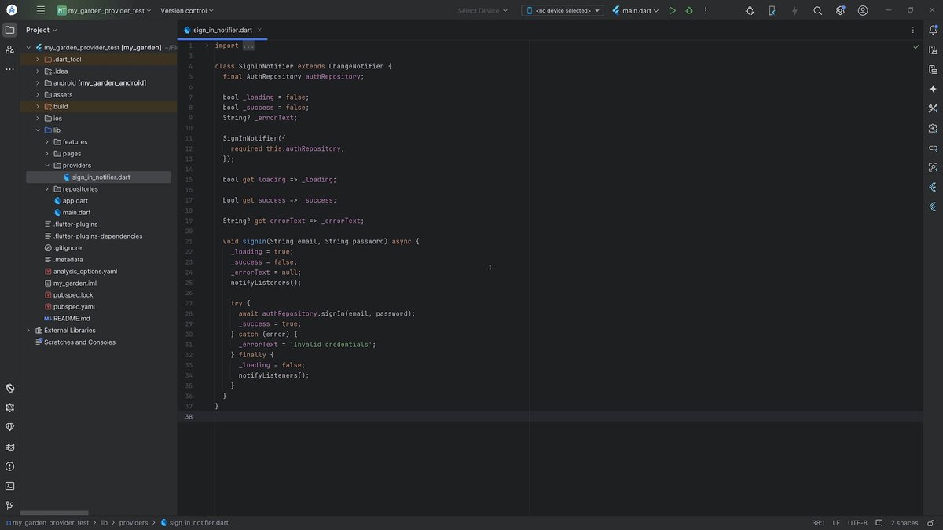Click the Debug bug icon
This screenshot has height=530, width=943.
coord(689,11)
